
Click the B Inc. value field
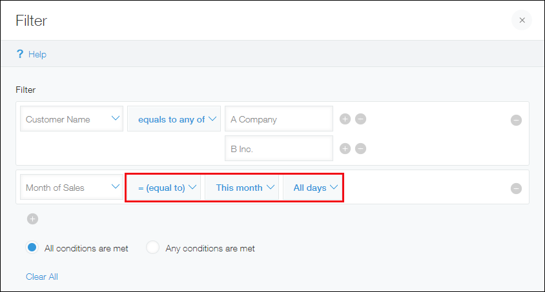pos(278,149)
